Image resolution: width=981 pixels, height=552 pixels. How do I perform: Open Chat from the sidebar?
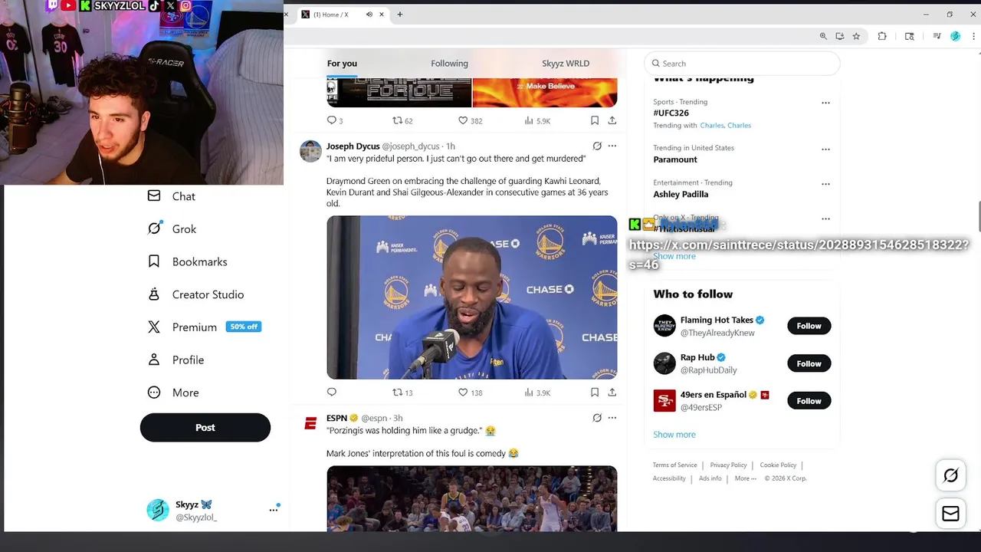[x=171, y=196]
